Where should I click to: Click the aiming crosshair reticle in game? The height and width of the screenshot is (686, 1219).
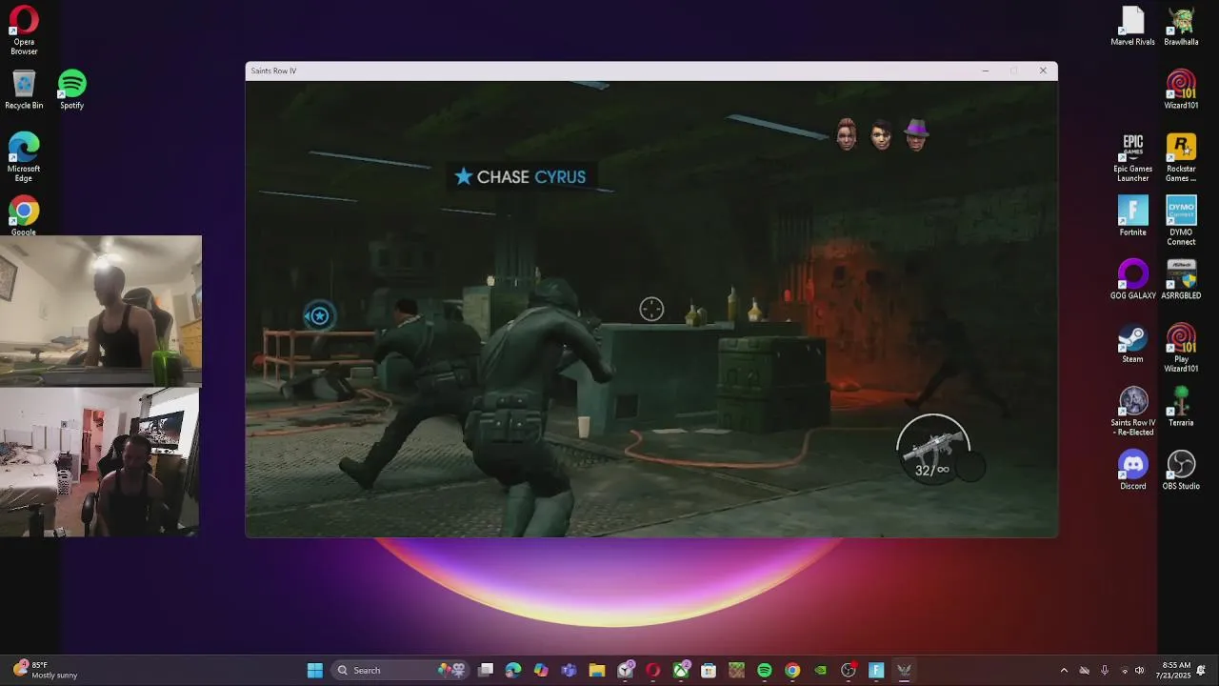(x=651, y=309)
